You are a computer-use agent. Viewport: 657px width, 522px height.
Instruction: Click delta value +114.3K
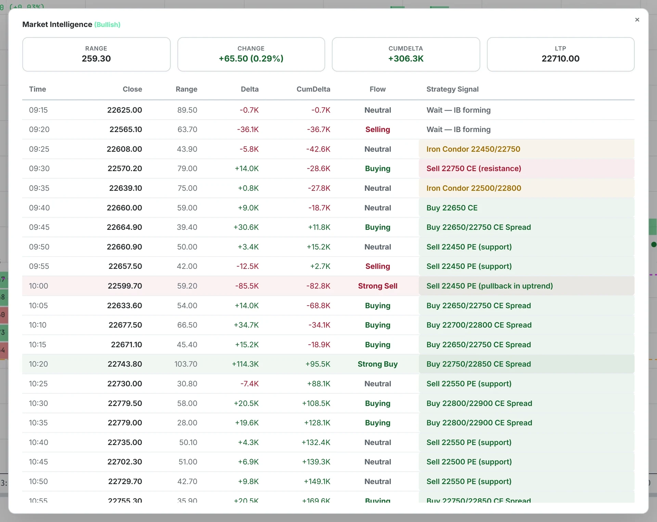click(245, 364)
